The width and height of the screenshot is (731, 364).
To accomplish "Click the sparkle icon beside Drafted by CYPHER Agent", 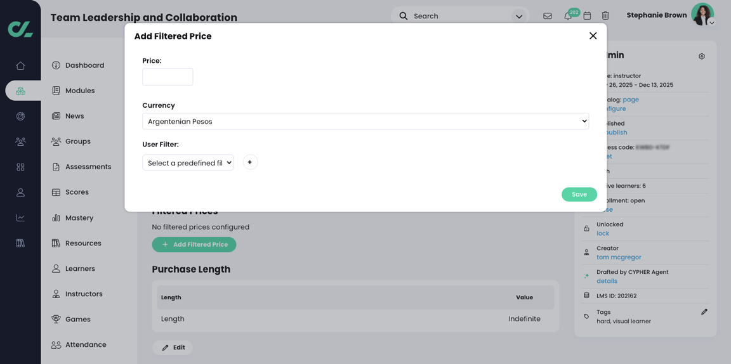I will (586, 276).
